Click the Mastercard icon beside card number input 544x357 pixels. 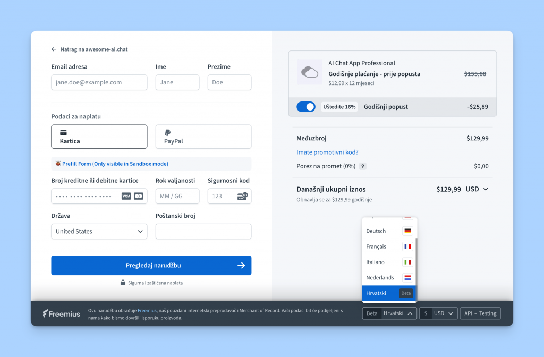click(139, 196)
